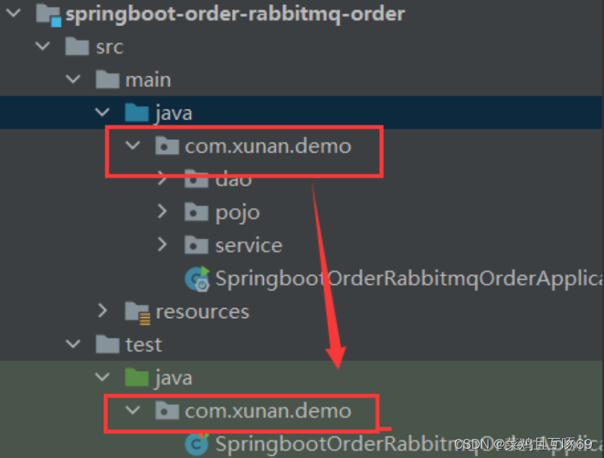Select the java folder under main
The image size is (604, 458).
172,112
